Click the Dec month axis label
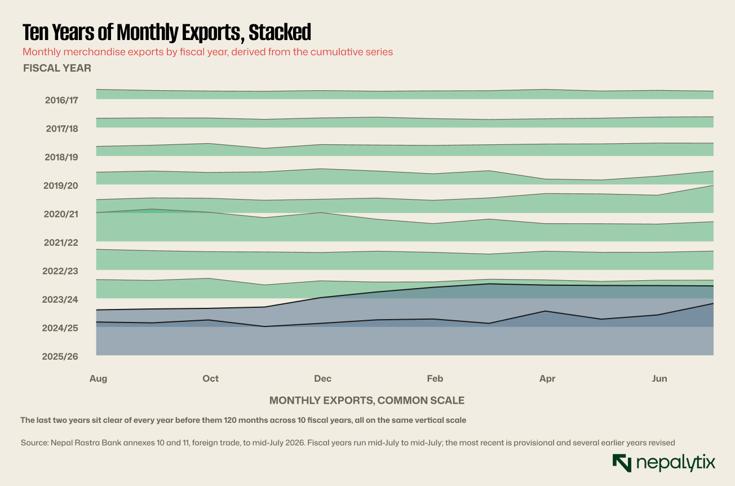This screenshot has height=486, width=735. 323,378
